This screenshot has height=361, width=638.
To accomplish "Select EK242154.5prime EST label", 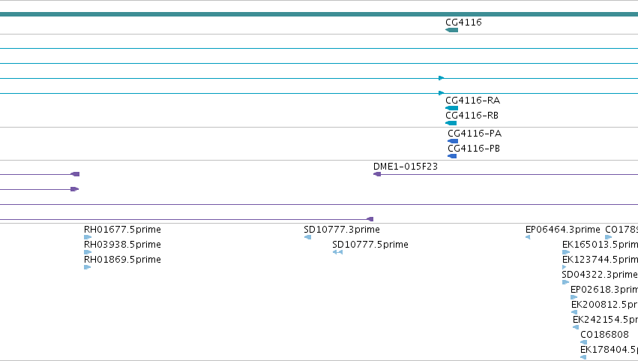I will pos(606,320).
